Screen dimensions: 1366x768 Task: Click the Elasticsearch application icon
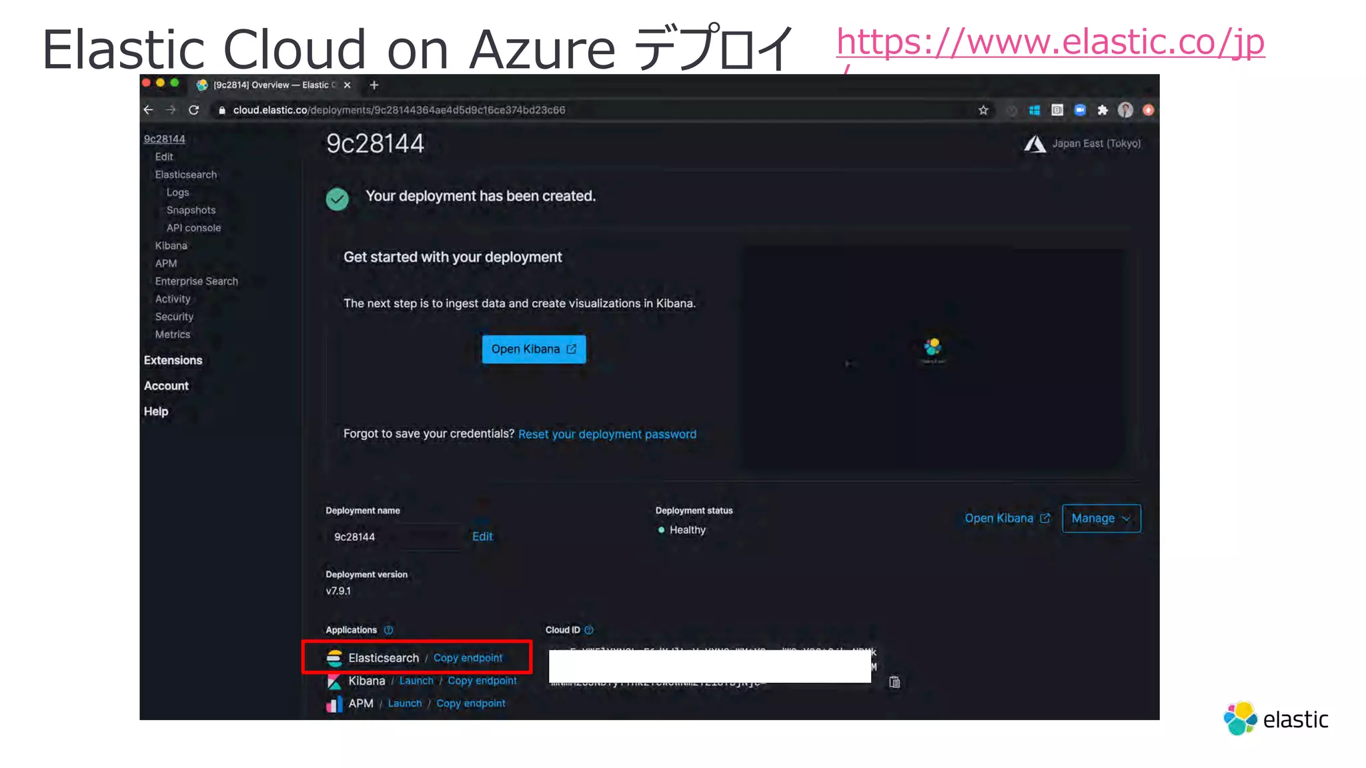pyautogui.click(x=334, y=658)
